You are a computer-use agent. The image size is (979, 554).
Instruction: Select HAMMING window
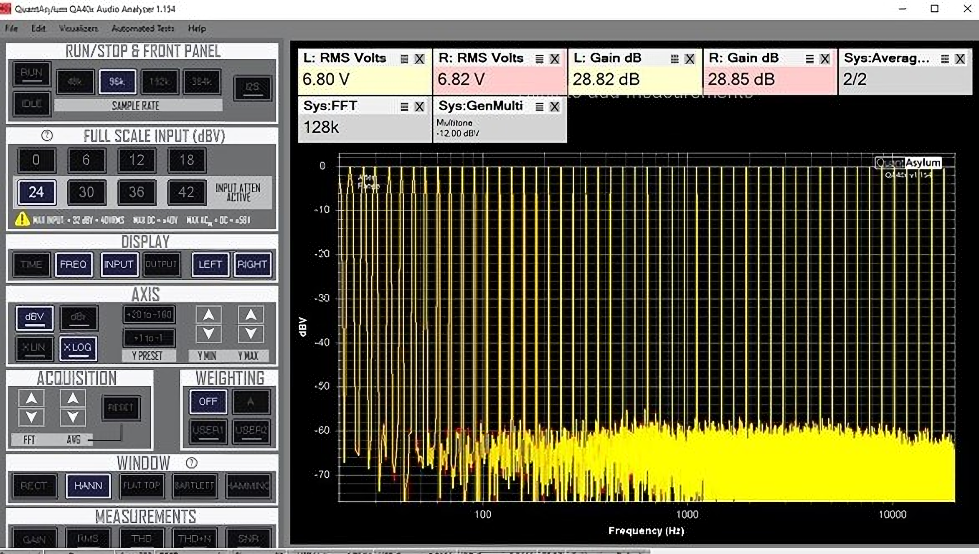248,486
